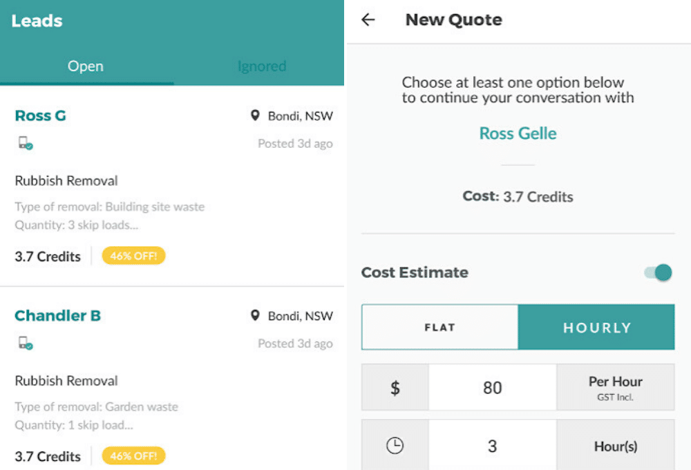
Task: Click 46% OFF badge on Chandler B lead
Action: (133, 456)
